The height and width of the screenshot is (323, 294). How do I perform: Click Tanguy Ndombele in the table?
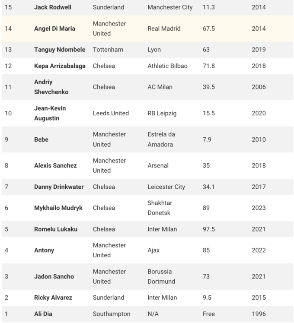[x=60, y=50]
